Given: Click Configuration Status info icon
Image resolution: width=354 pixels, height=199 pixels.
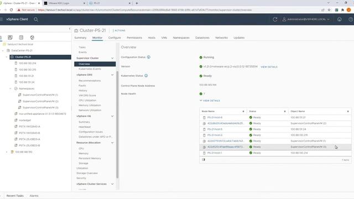Looking at the screenshot, I should [x=149, y=57].
